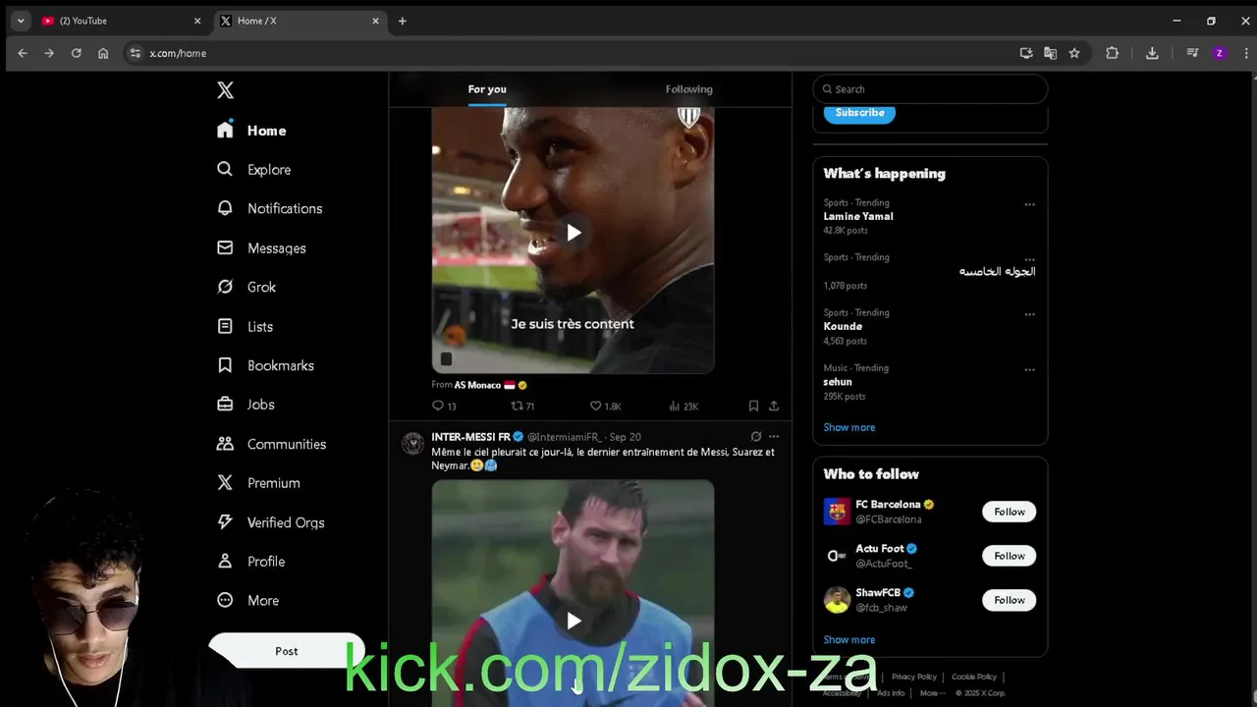Viewport: 1257px width, 707px height.
Task: Open the Kounde trending topic
Action: click(843, 326)
